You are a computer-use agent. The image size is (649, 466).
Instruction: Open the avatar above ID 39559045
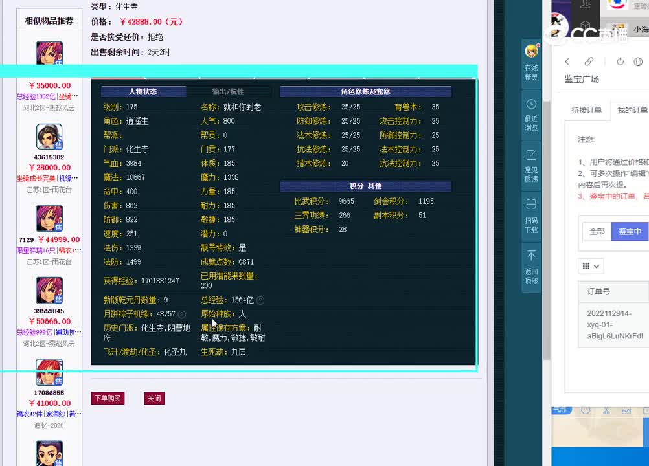pyautogui.click(x=49, y=290)
